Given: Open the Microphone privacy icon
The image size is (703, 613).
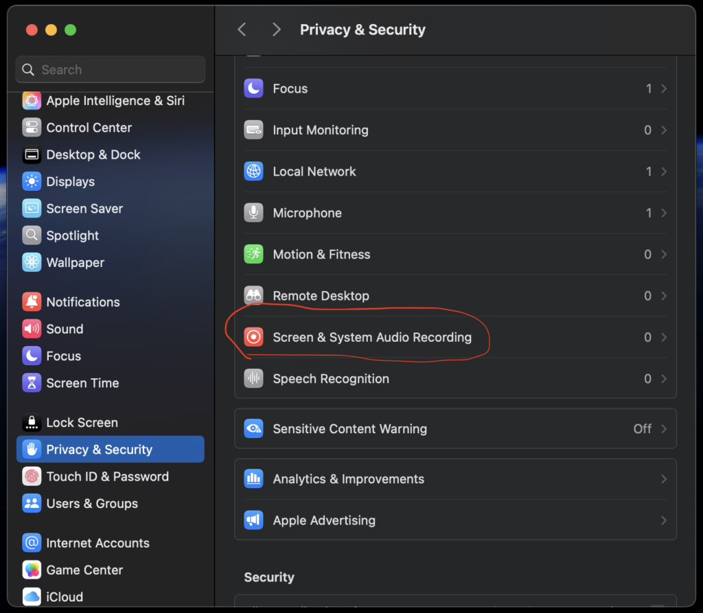Looking at the screenshot, I should [253, 213].
